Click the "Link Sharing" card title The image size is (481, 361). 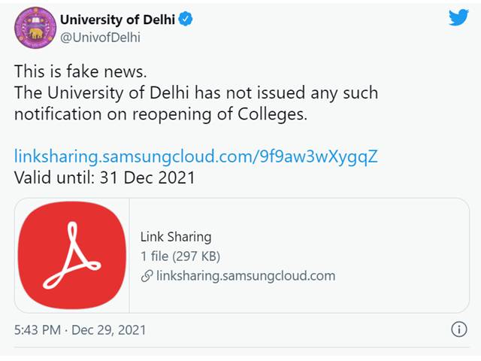coord(176,237)
